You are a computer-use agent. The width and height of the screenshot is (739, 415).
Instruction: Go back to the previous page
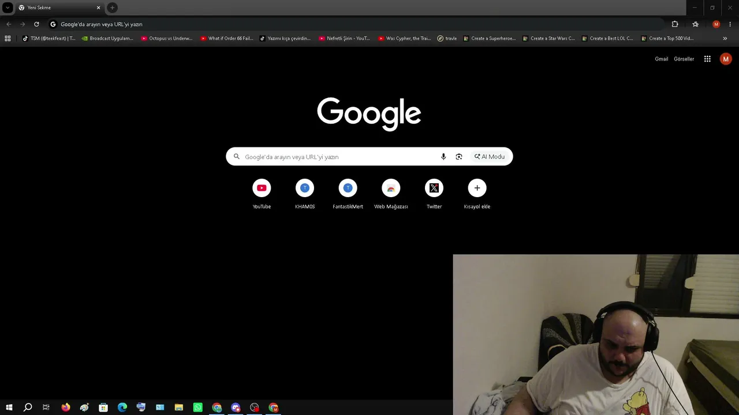coord(9,24)
